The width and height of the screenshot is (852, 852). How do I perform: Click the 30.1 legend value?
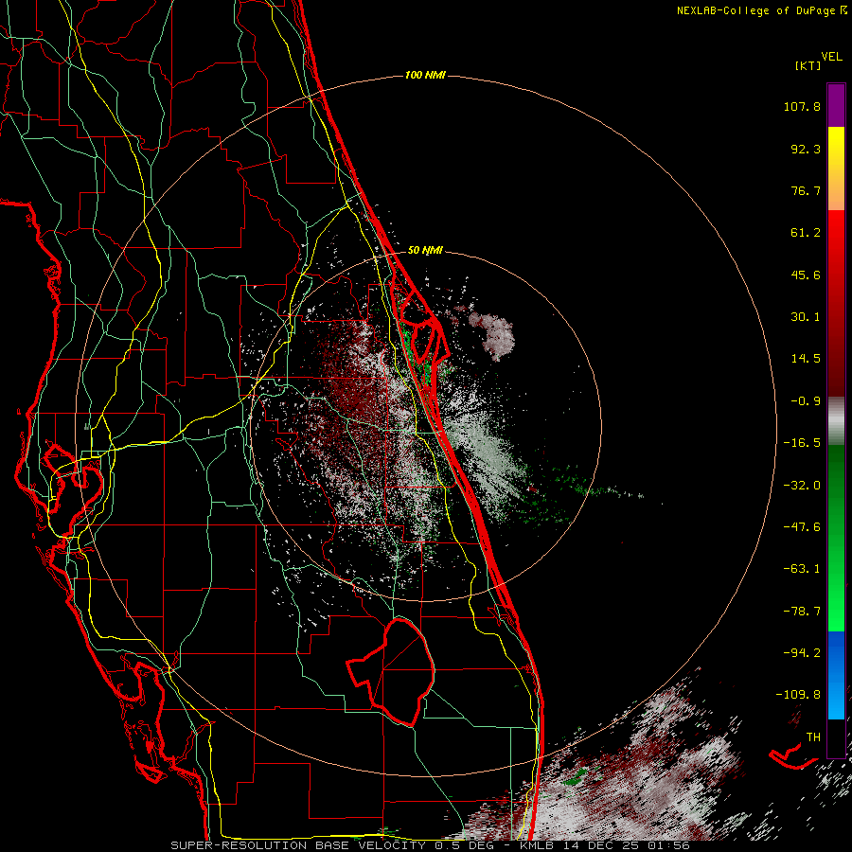(806, 317)
